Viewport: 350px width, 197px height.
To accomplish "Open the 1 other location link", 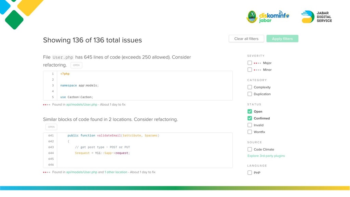I will 116,172.
